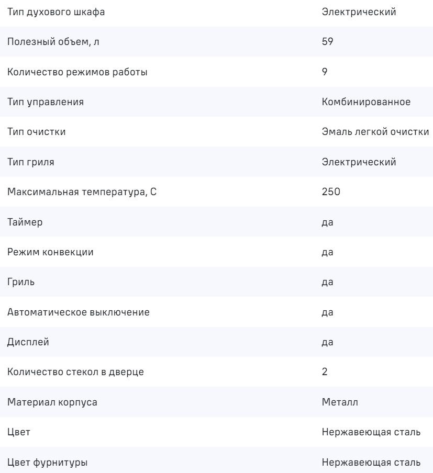Click 'да' value beside 'Гриль'
This screenshot has height=473, width=433.
[x=328, y=283]
